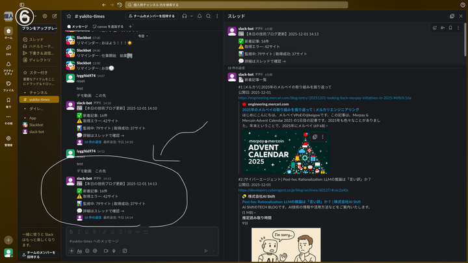Select the add canvas tab

pos(108,27)
